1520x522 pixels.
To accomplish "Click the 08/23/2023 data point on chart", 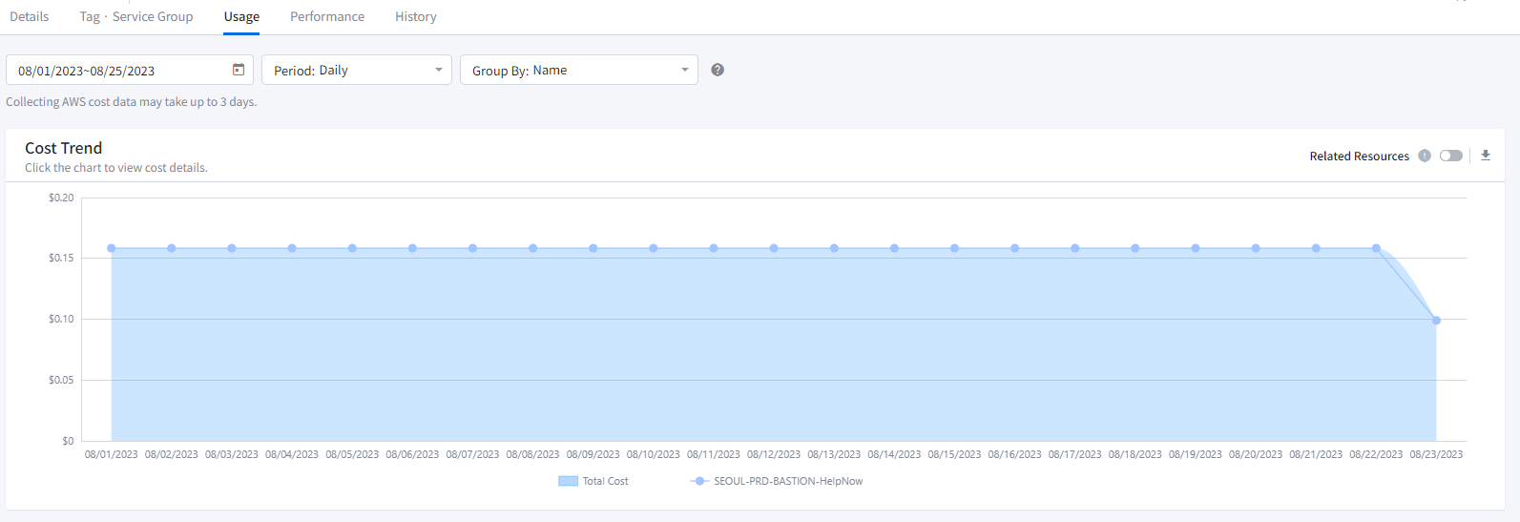I will (1436, 321).
